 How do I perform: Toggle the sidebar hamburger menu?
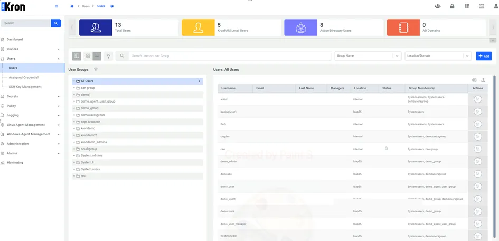point(57,6)
